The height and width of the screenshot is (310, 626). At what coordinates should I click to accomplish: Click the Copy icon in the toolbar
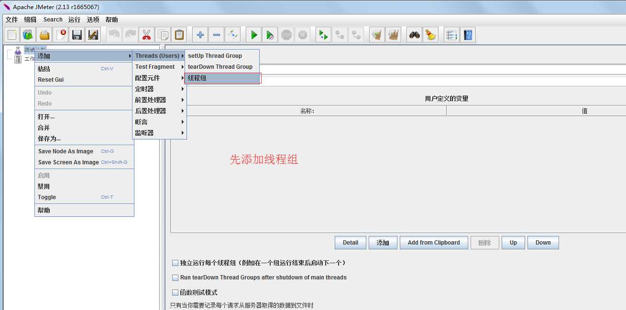click(x=163, y=35)
